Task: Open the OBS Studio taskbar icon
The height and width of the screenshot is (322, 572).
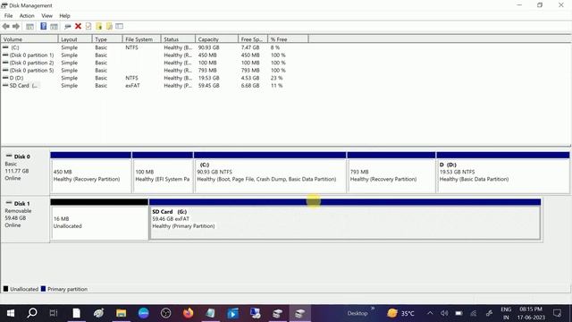Action: 165,313
